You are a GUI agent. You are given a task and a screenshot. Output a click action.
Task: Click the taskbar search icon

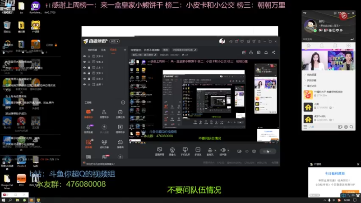tap(10, 200)
